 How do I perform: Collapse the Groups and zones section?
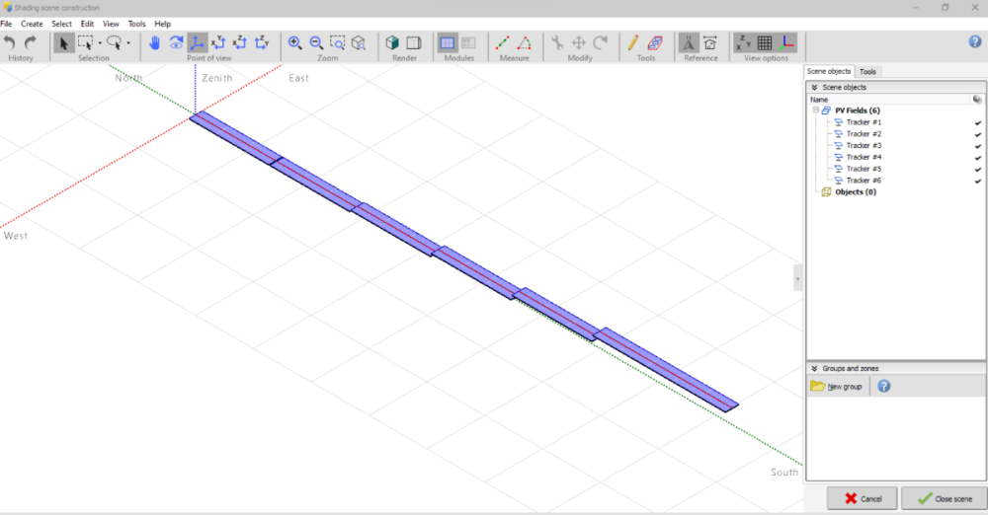814,368
